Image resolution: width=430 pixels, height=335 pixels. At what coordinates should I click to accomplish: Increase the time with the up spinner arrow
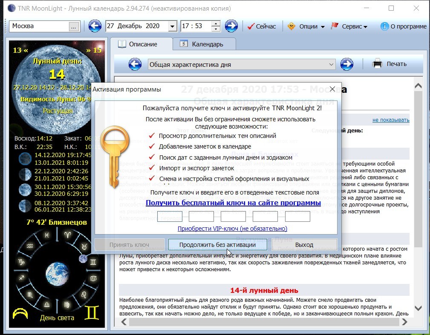point(216,24)
